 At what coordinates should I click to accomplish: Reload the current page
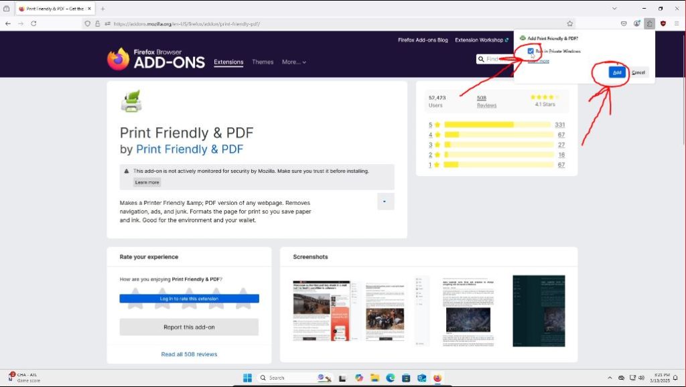33,23
